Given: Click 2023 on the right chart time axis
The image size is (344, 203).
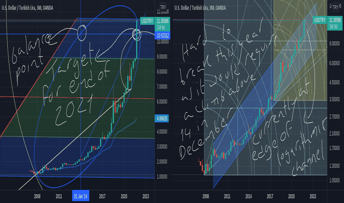Looking at the screenshot, I should tap(313, 196).
